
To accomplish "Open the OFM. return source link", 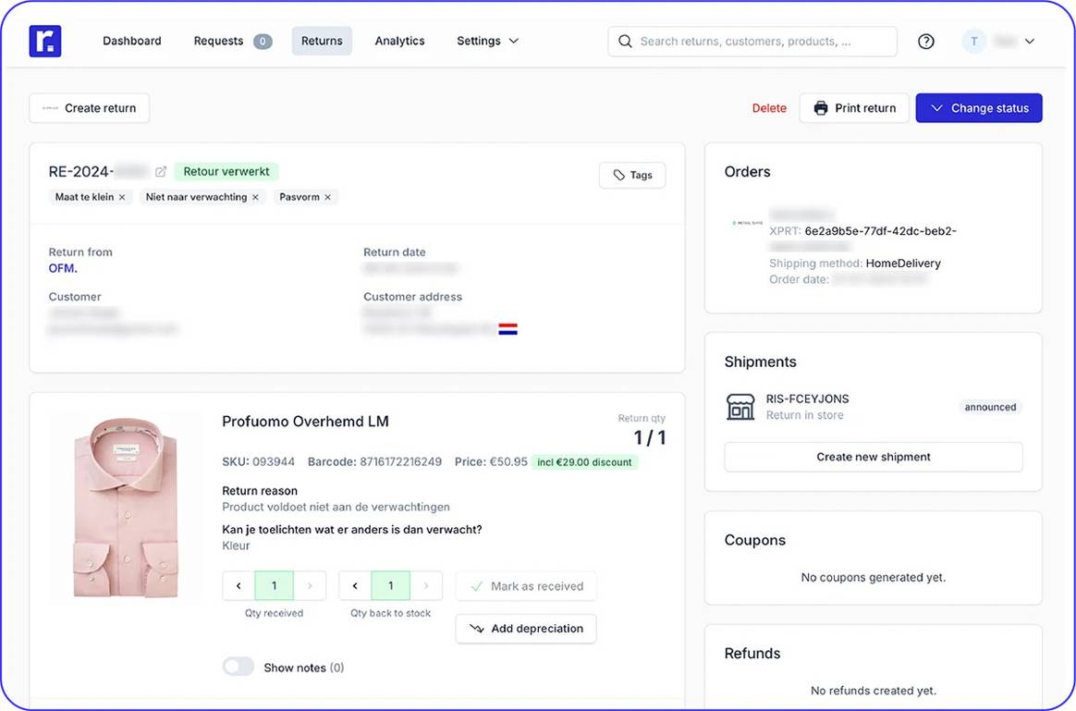I will [63, 268].
